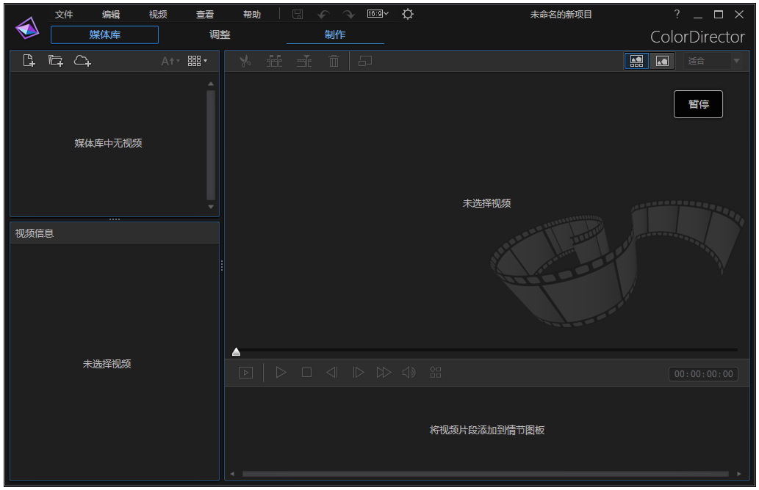Screen dimensions: 759x490
Task: Click the ColorDirector logo icon
Action: tap(27, 29)
